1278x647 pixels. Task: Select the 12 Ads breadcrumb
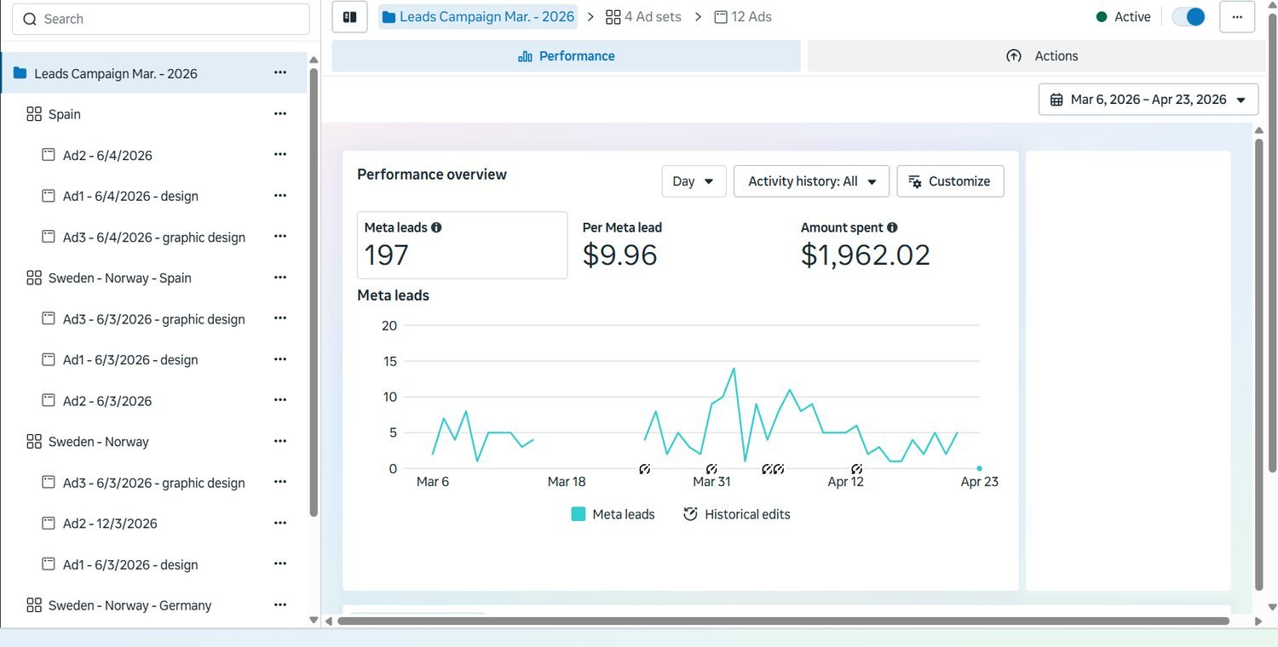coord(743,17)
